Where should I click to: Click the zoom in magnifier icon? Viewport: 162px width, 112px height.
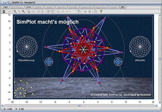(x=23, y=11)
